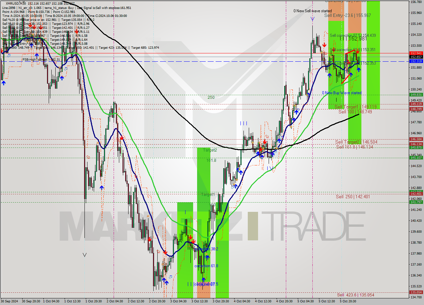Click 'Sell correction 61.8 | 153.351' label
The height and width of the screenshot is (305, 424).
353,50
